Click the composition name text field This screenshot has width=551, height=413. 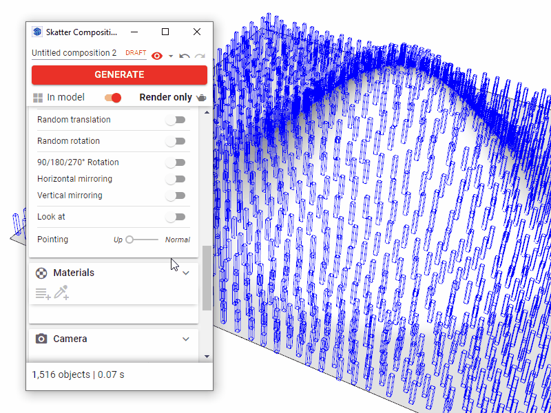click(x=74, y=53)
